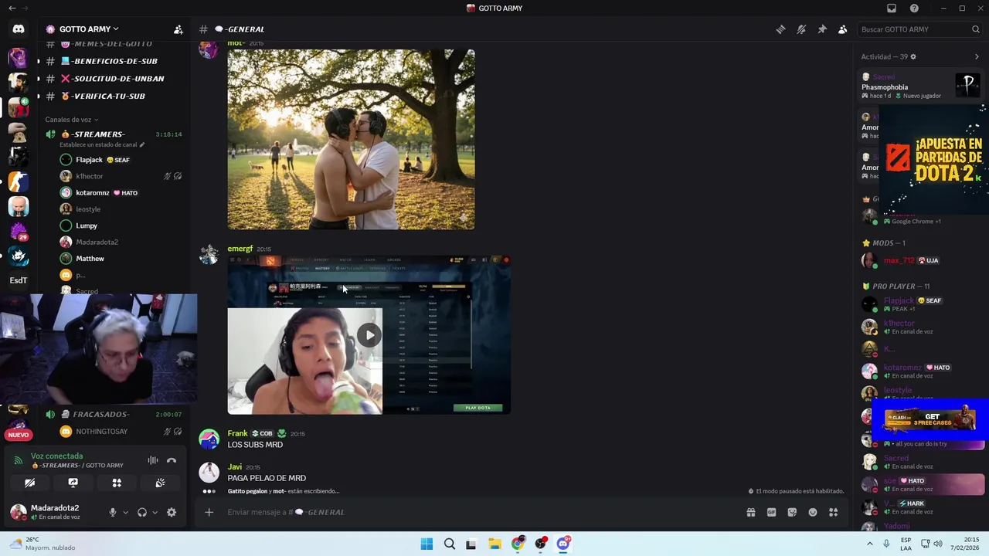The width and height of the screenshot is (989, 556).
Task: Click the Madaradota2 user profile avatar
Action: click(18, 512)
